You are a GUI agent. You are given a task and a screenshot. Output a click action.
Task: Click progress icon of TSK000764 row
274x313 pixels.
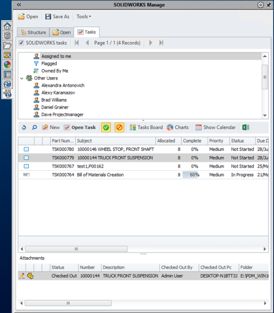click(x=26, y=175)
